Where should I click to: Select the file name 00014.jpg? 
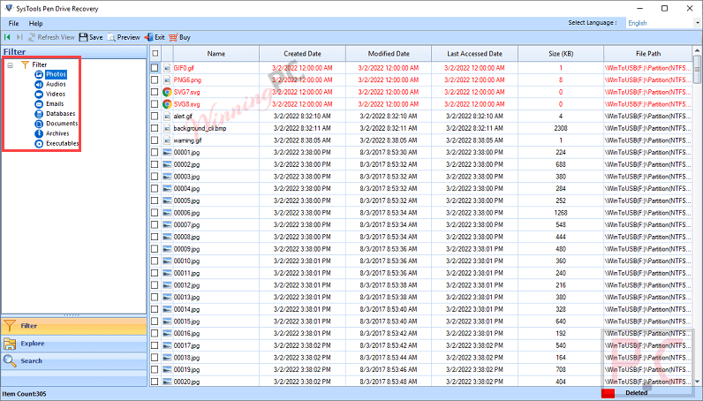[x=186, y=309]
